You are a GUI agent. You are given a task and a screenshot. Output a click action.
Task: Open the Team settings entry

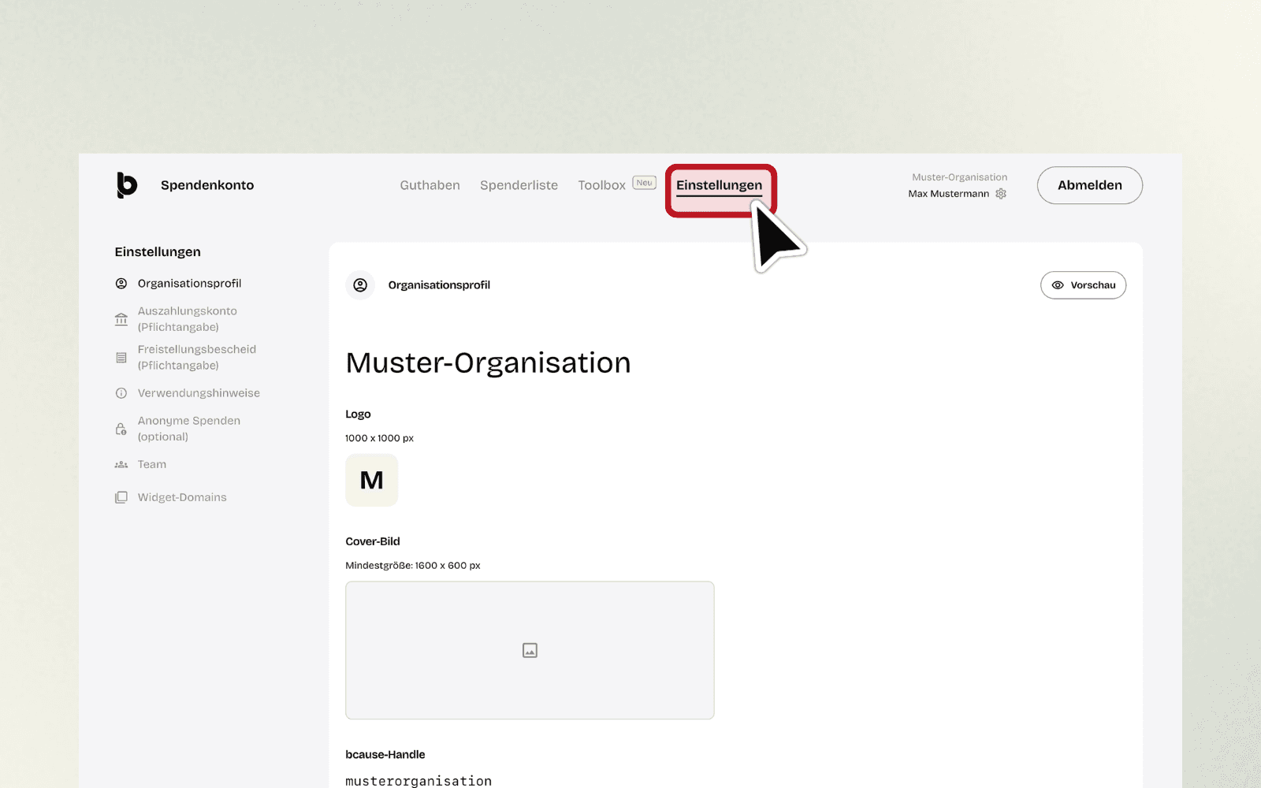152,464
